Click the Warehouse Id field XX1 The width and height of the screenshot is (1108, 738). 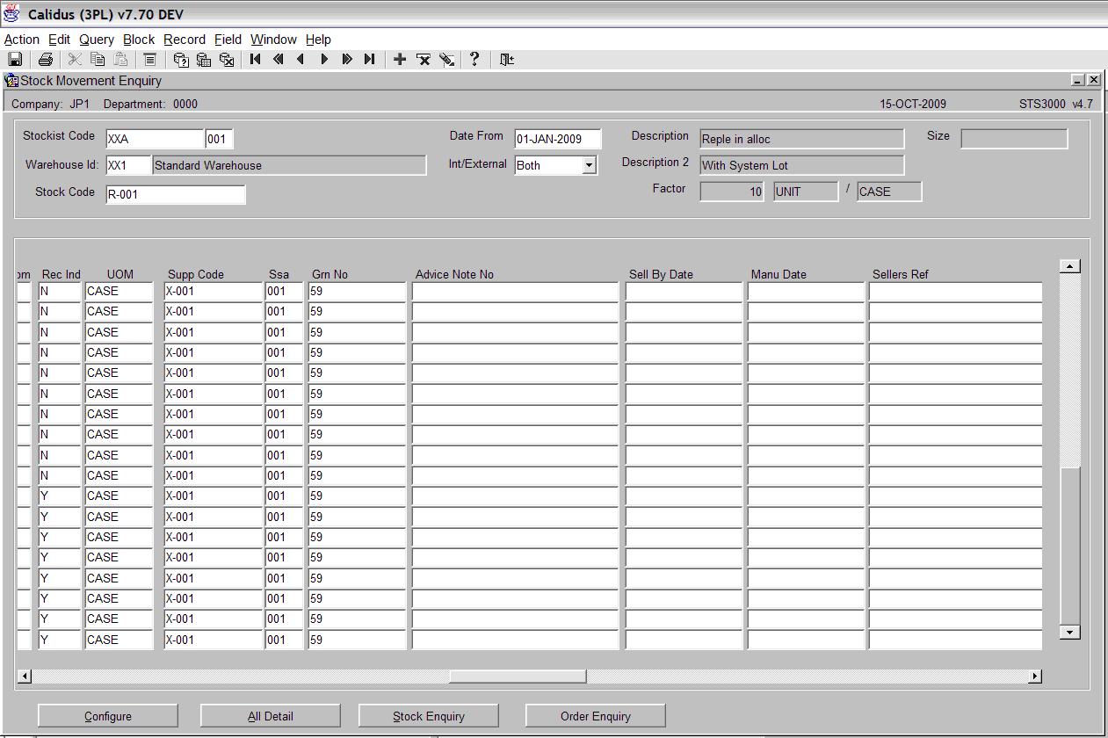point(128,165)
